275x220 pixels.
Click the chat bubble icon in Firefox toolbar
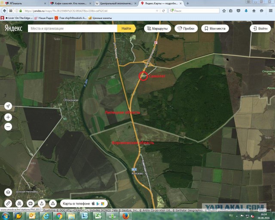pos(262,11)
